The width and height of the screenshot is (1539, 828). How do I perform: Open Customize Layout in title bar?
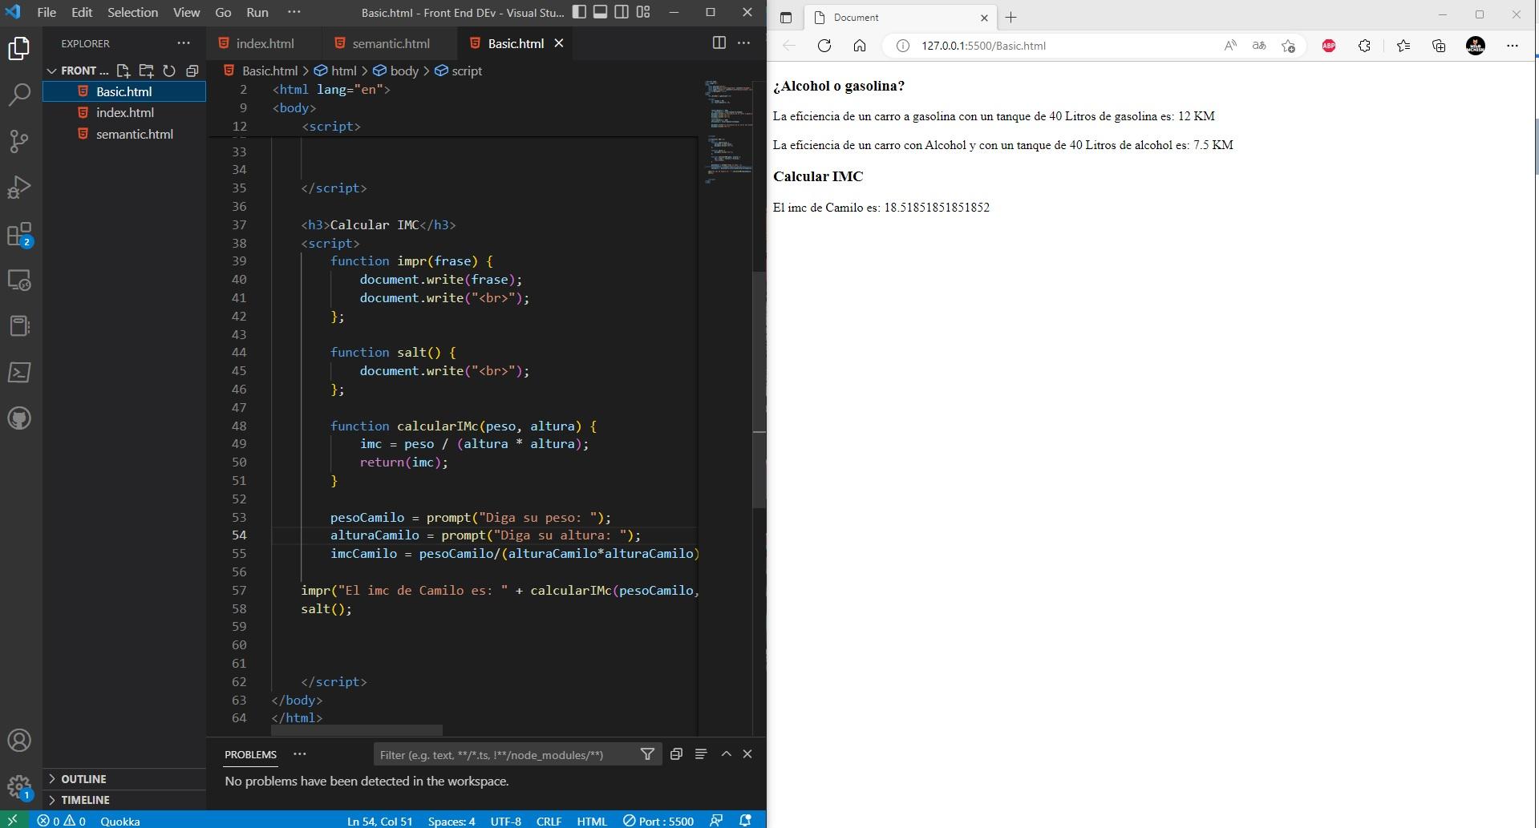(x=643, y=12)
